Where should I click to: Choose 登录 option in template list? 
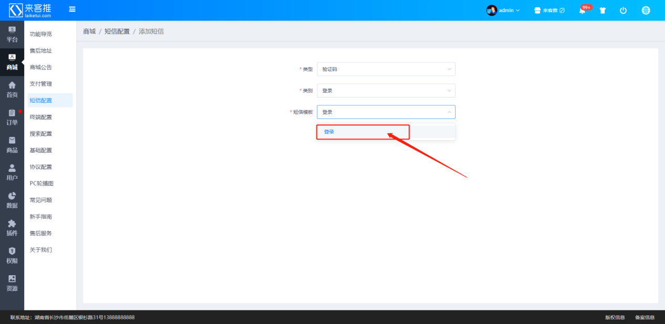coord(386,132)
